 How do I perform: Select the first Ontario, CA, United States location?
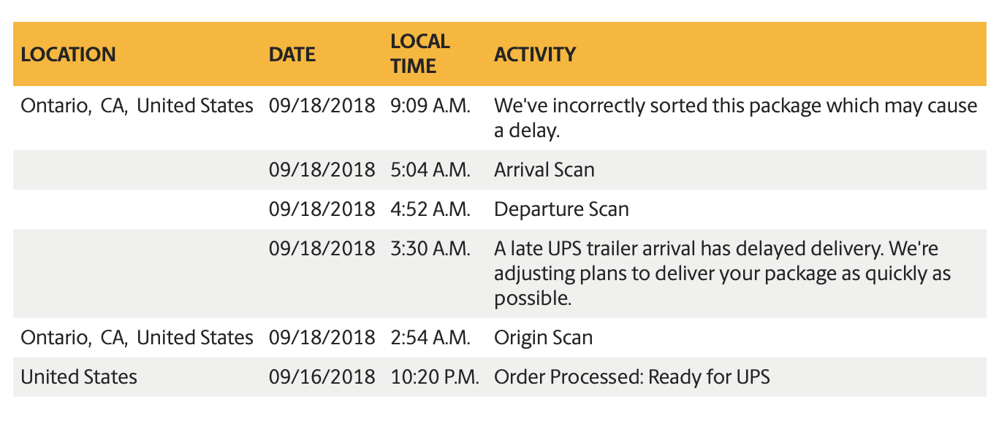pyautogui.click(x=137, y=106)
